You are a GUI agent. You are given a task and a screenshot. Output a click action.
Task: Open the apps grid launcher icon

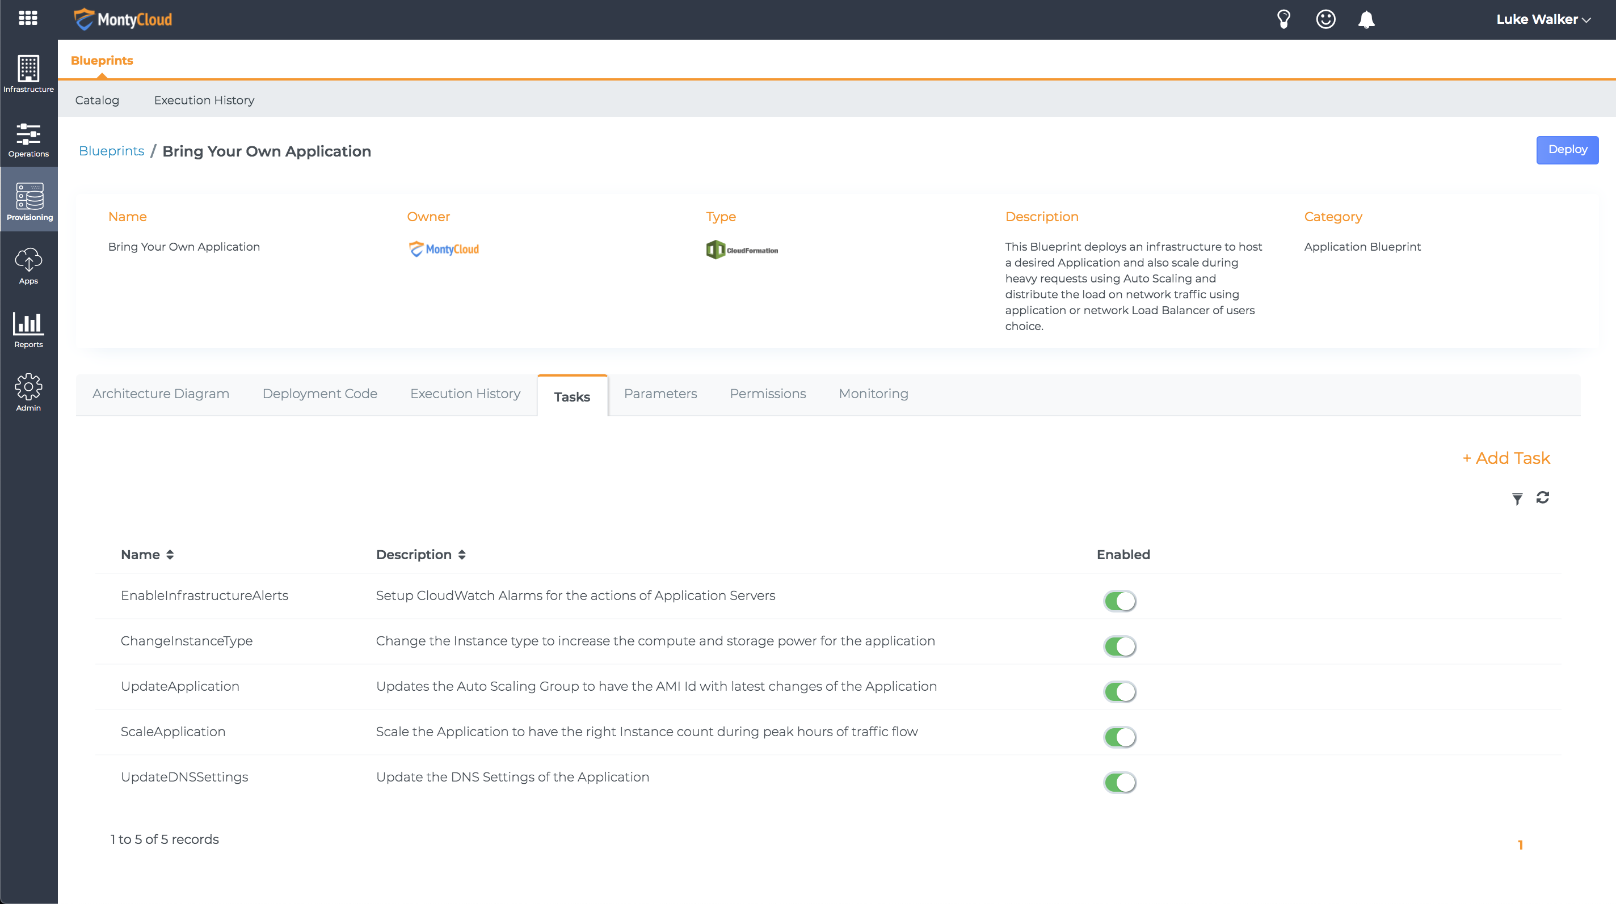tap(28, 18)
